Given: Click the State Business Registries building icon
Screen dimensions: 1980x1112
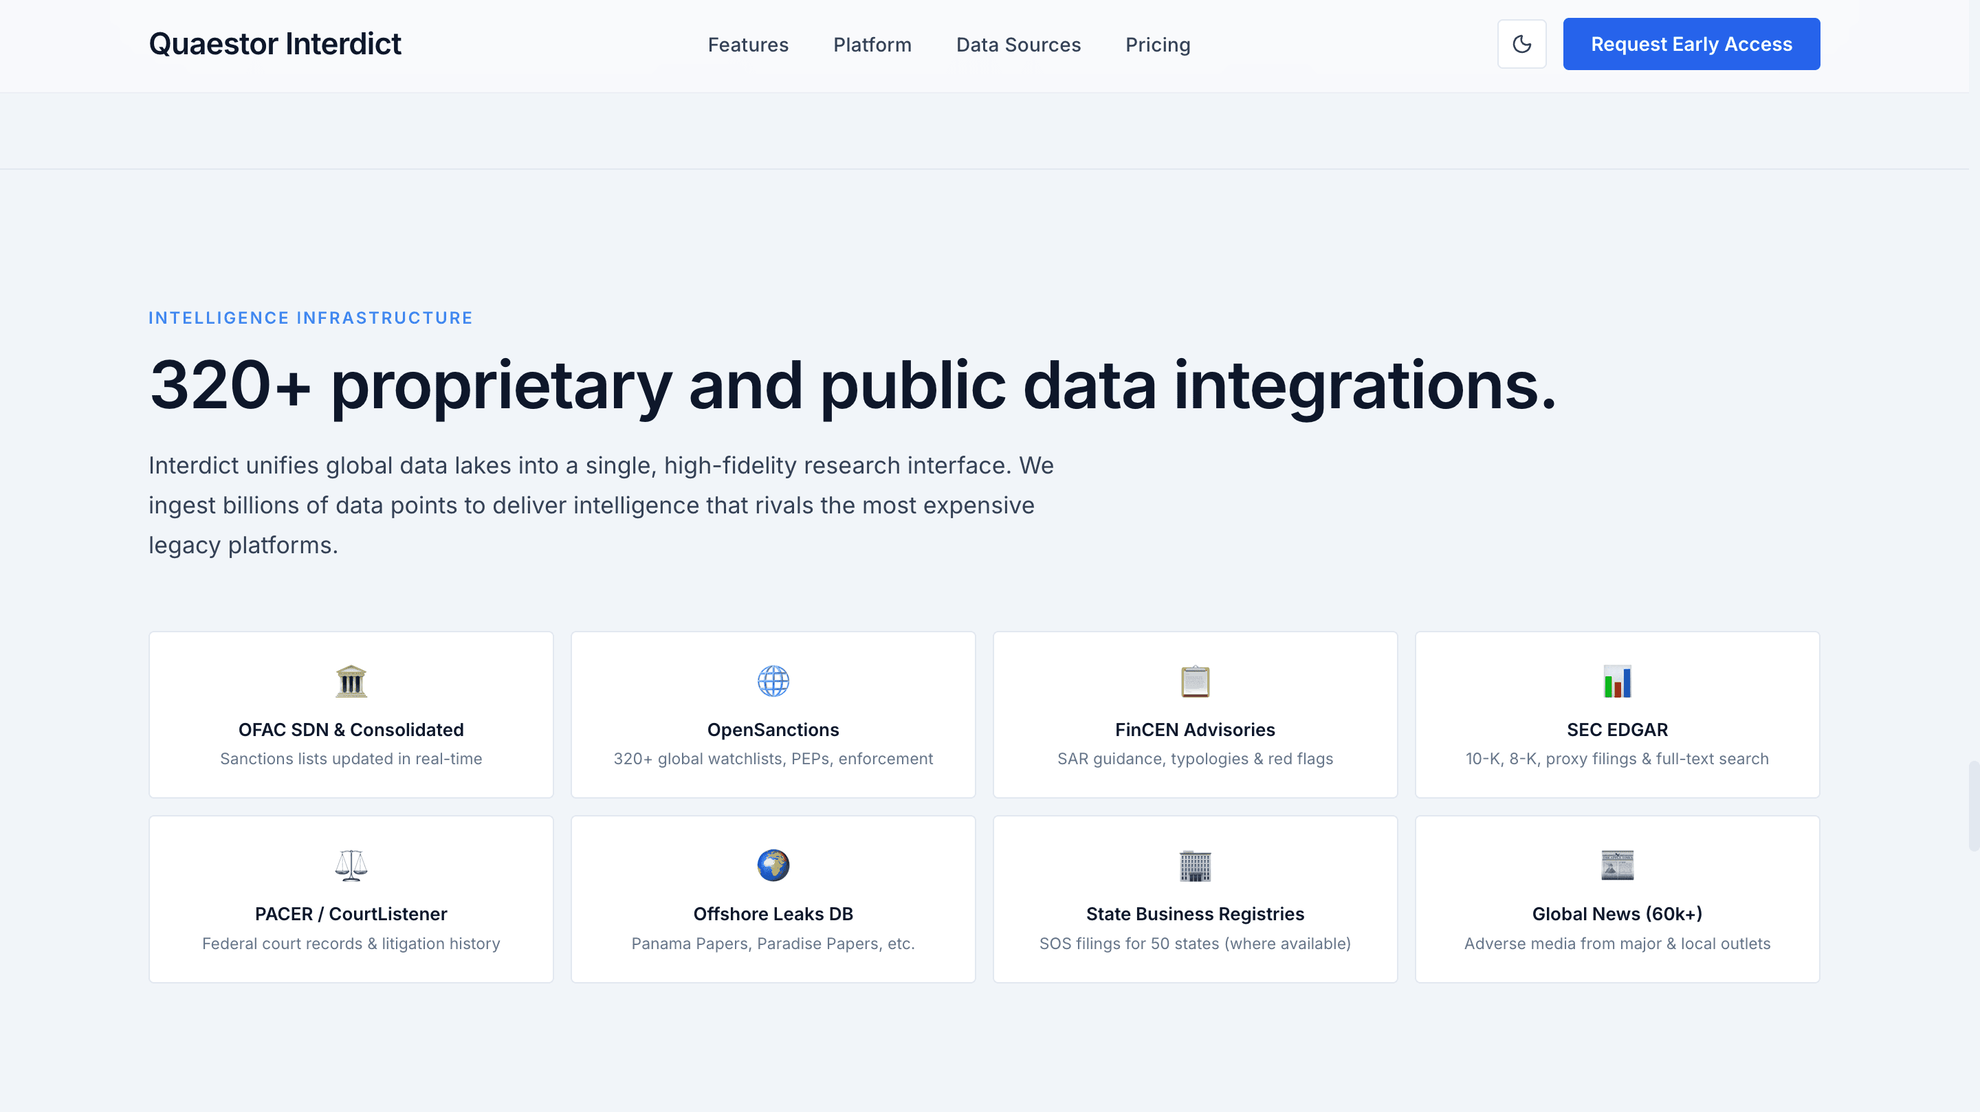Looking at the screenshot, I should coord(1194,865).
